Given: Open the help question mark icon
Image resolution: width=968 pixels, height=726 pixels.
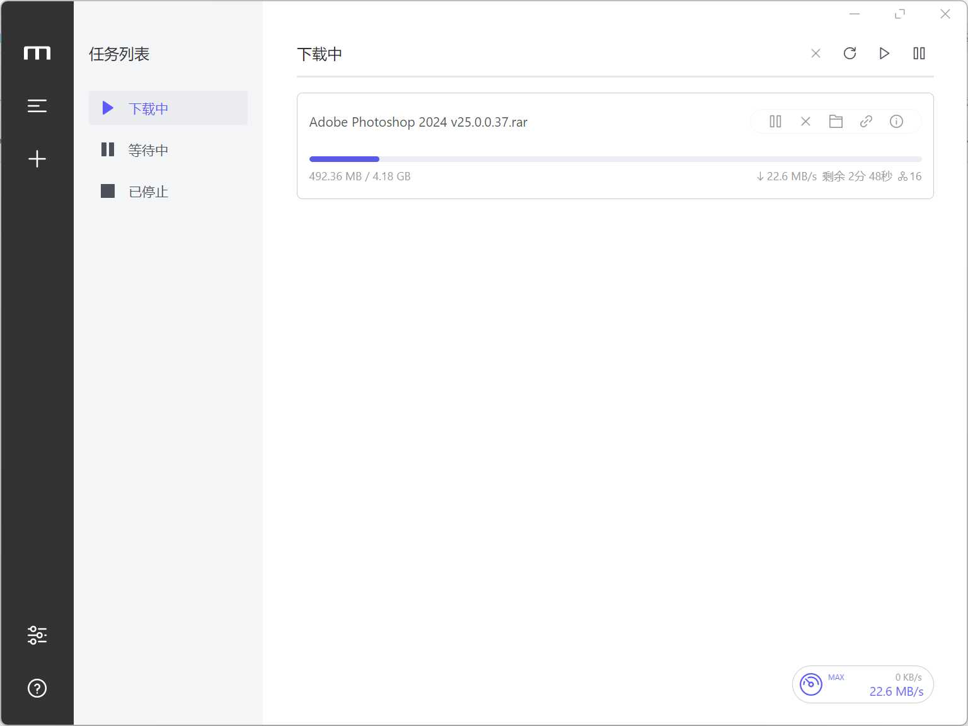Looking at the screenshot, I should (37, 688).
